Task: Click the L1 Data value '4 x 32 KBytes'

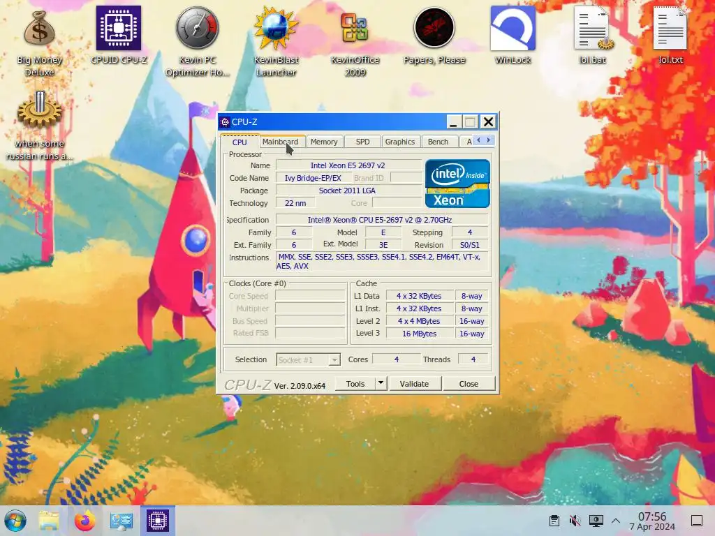Action: [x=420, y=296]
